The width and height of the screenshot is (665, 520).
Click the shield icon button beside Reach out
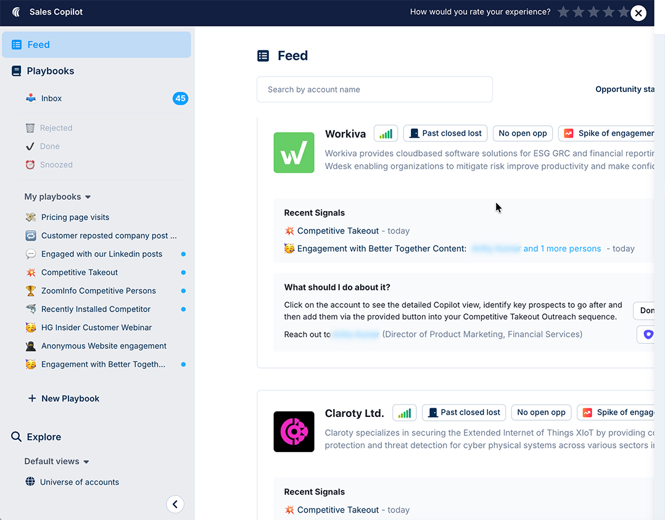click(648, 334)
